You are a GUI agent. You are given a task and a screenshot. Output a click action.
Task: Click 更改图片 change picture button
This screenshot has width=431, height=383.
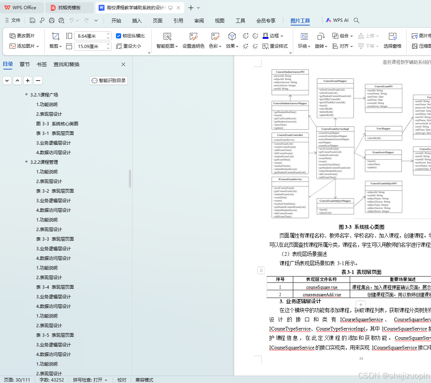[x=22, y=36]
